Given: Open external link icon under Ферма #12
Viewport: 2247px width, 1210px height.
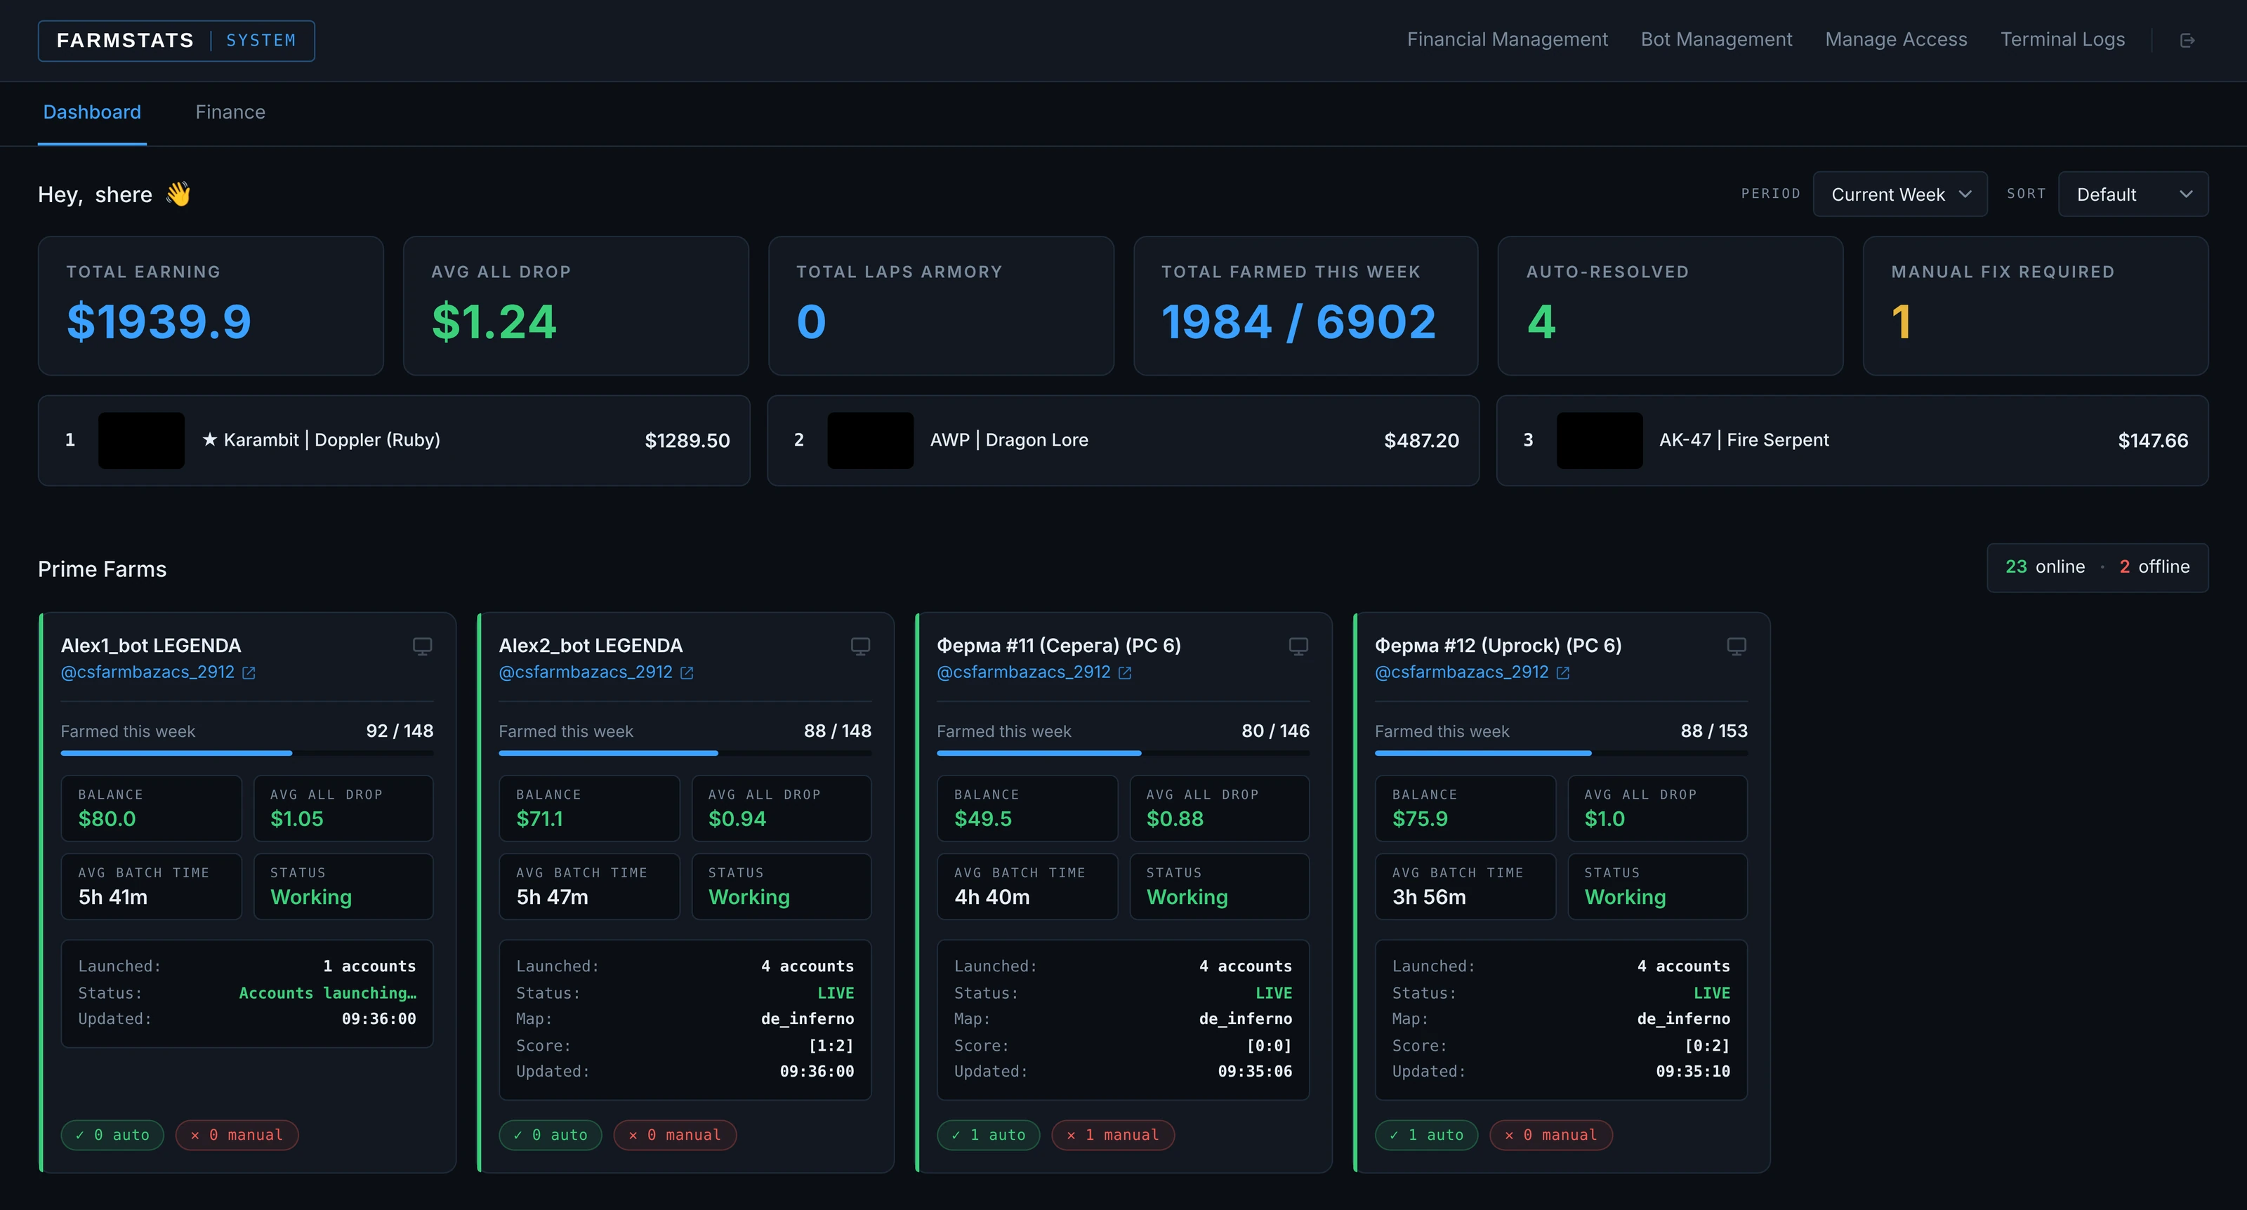Looking at the screenshot, I should pos(1562,673).
